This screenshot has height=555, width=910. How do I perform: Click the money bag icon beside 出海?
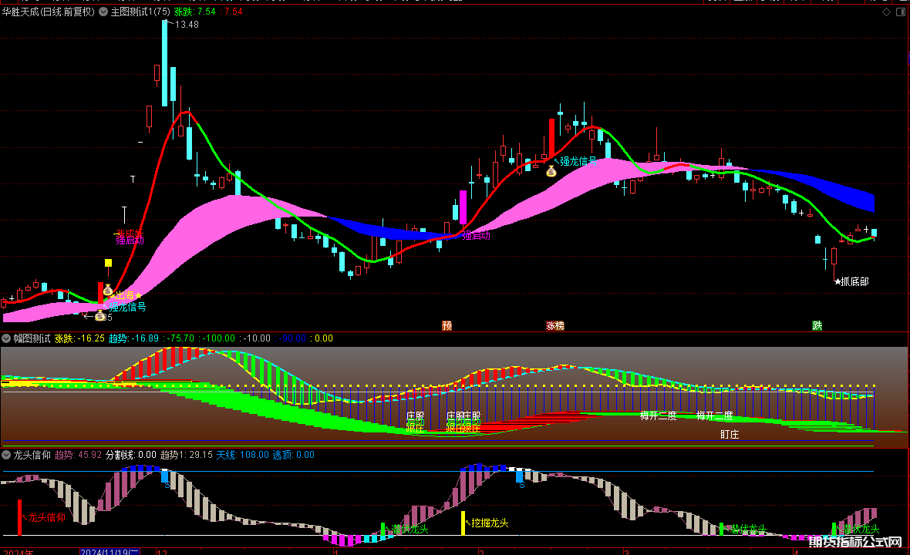(107, 290)
